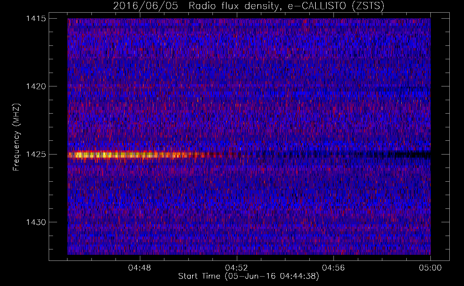Click the time label 04:48
The image size is (464, 286).
click(140, 268)
